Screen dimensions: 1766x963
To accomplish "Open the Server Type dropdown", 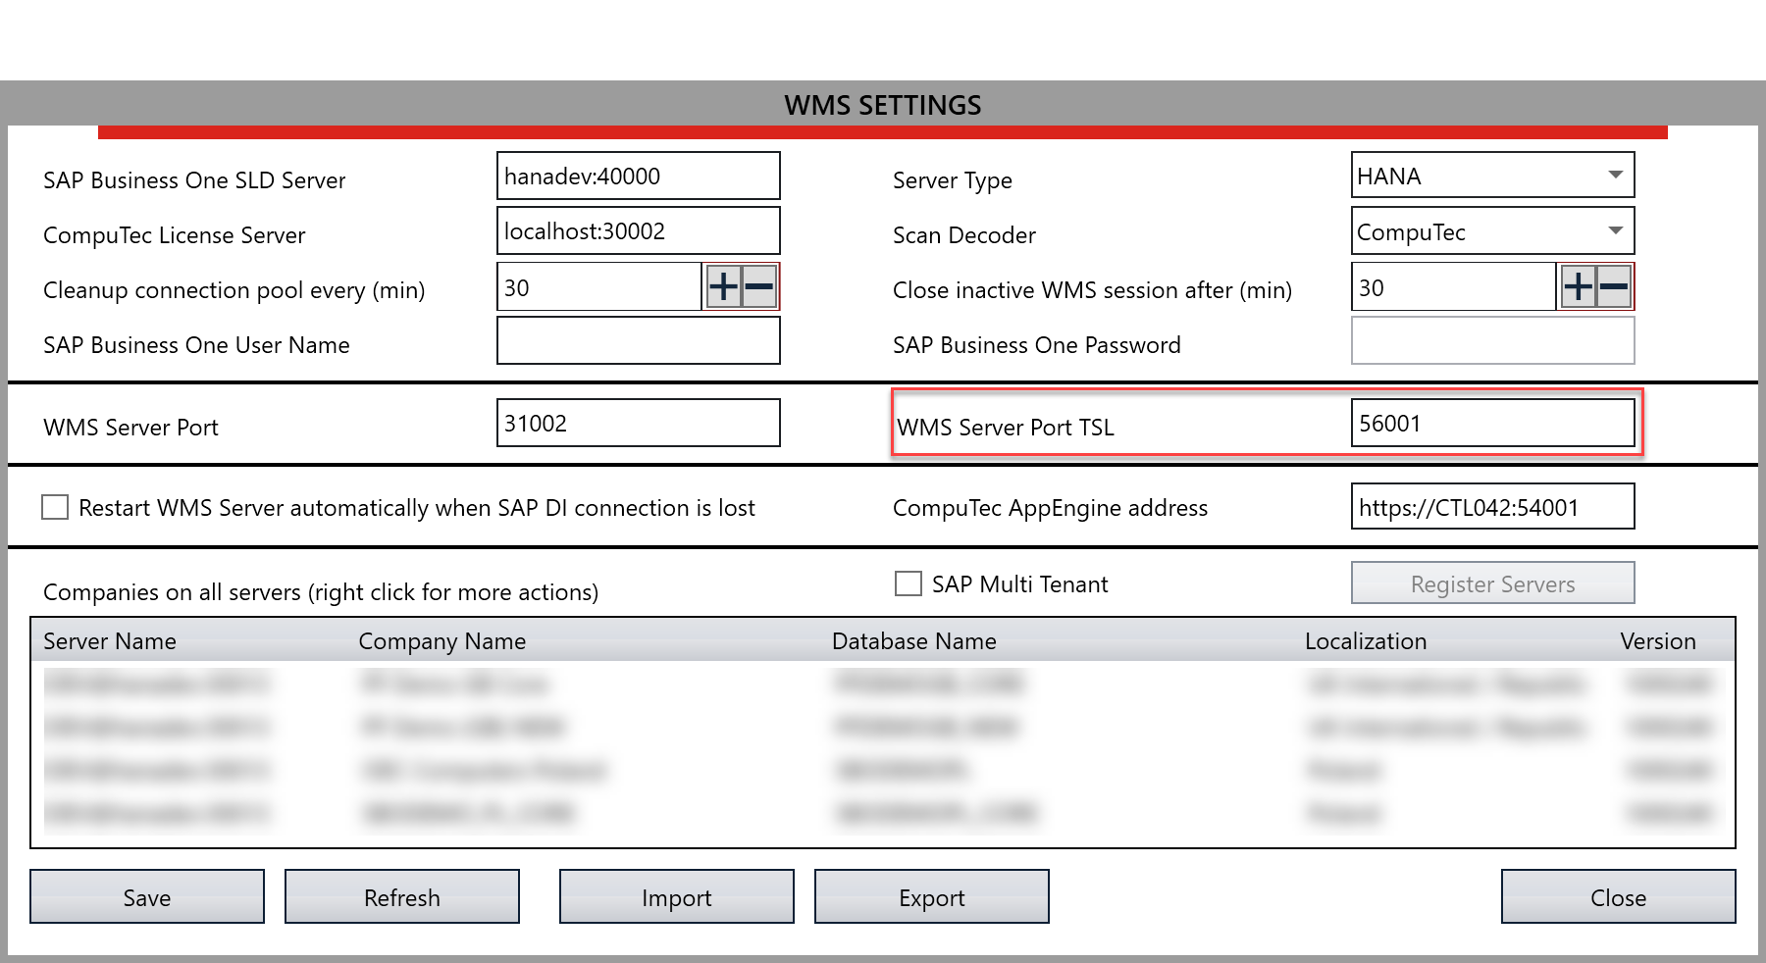I will coord(1616,176).
